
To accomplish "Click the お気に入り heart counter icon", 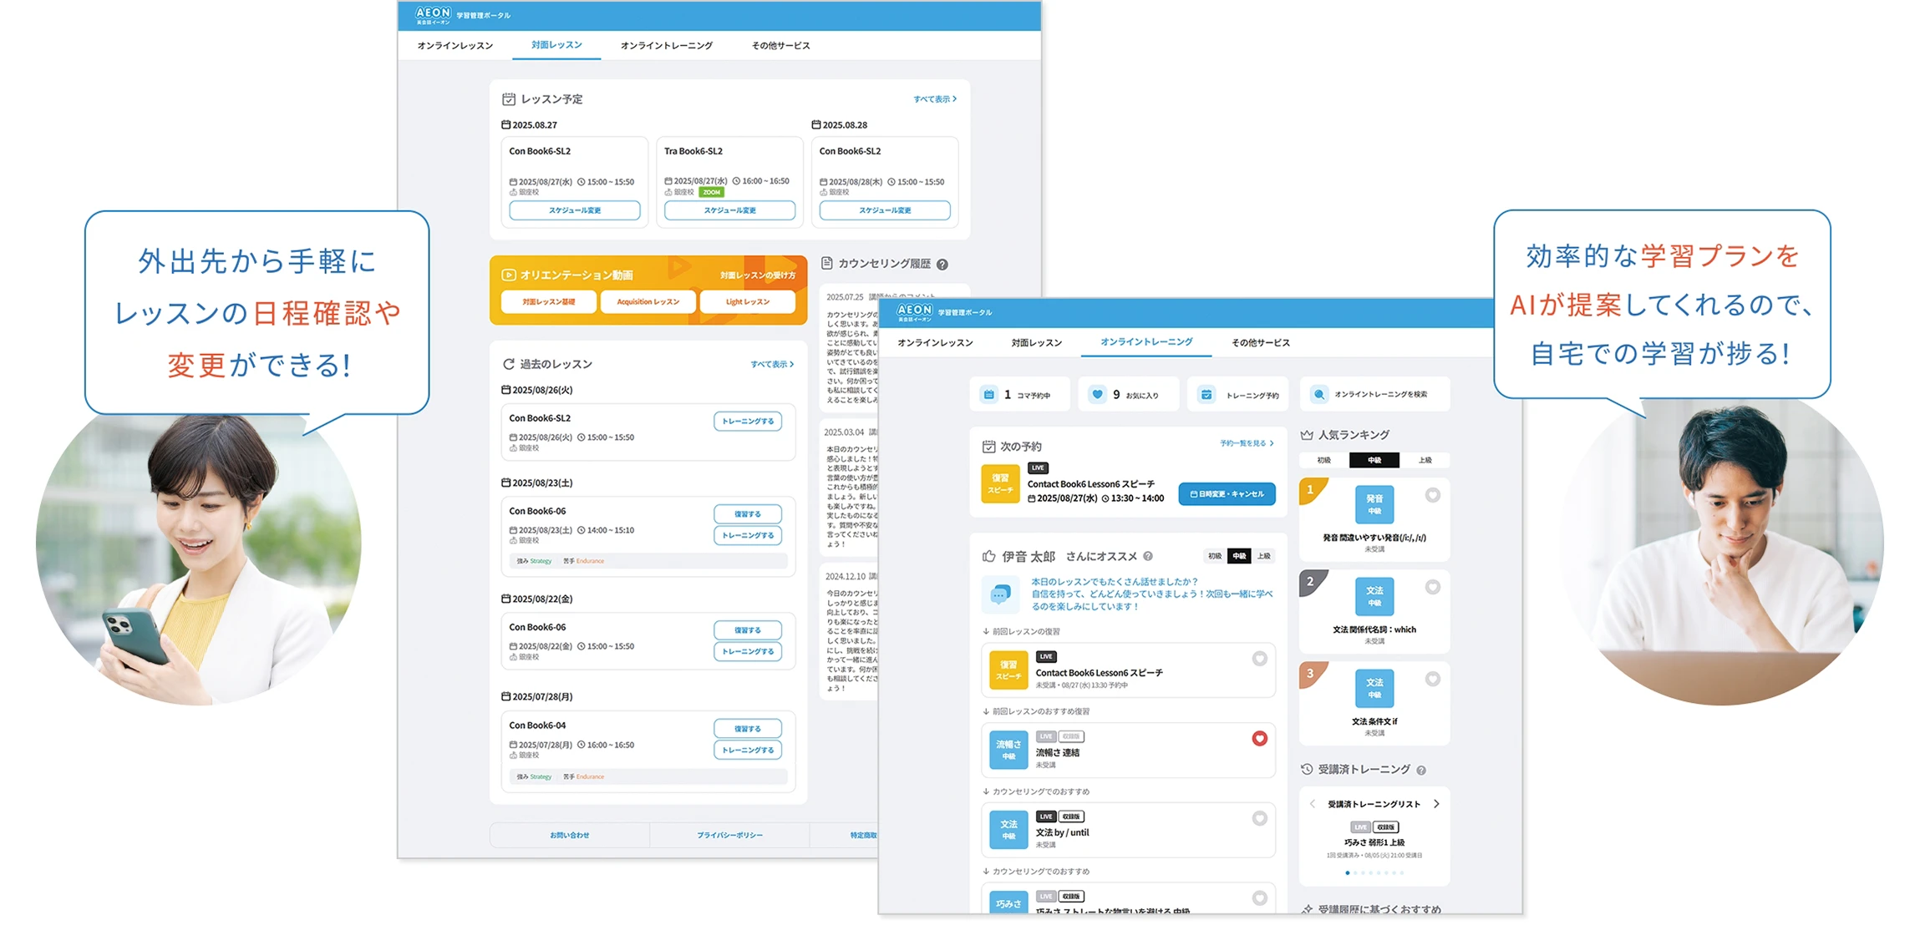I will pos(1098,394).
